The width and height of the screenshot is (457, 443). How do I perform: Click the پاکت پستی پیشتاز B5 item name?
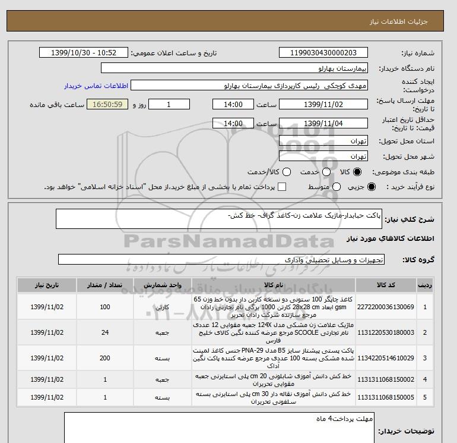pyautogui.click(x=274, y=358)
